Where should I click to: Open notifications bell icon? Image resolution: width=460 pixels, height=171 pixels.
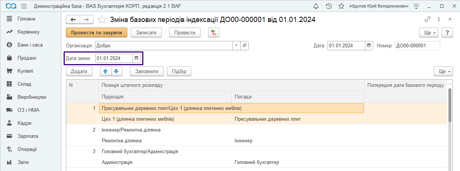[316, 6]
